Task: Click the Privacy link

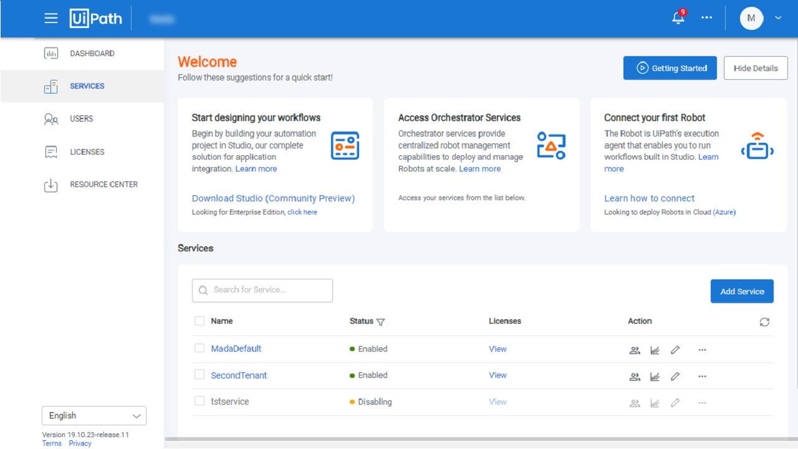Action: tap(80, 443)
